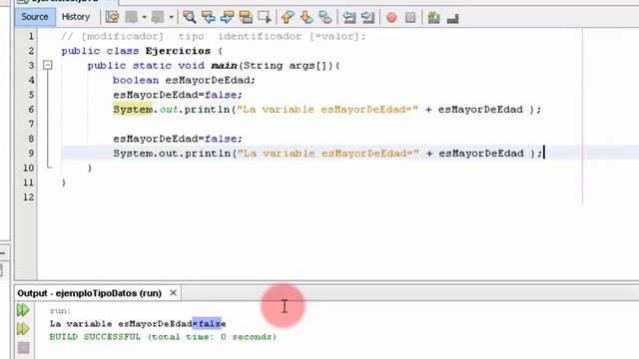
Task: Click 'false' value on line 5
Action: [221, 95]
